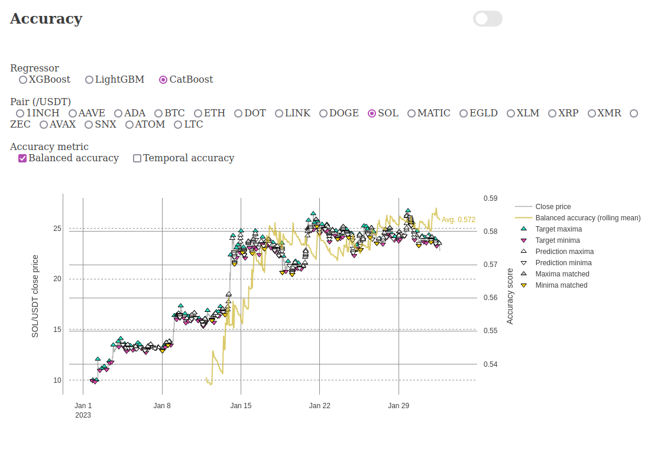Click the Maxima matched legend icon

pos(523,274)
